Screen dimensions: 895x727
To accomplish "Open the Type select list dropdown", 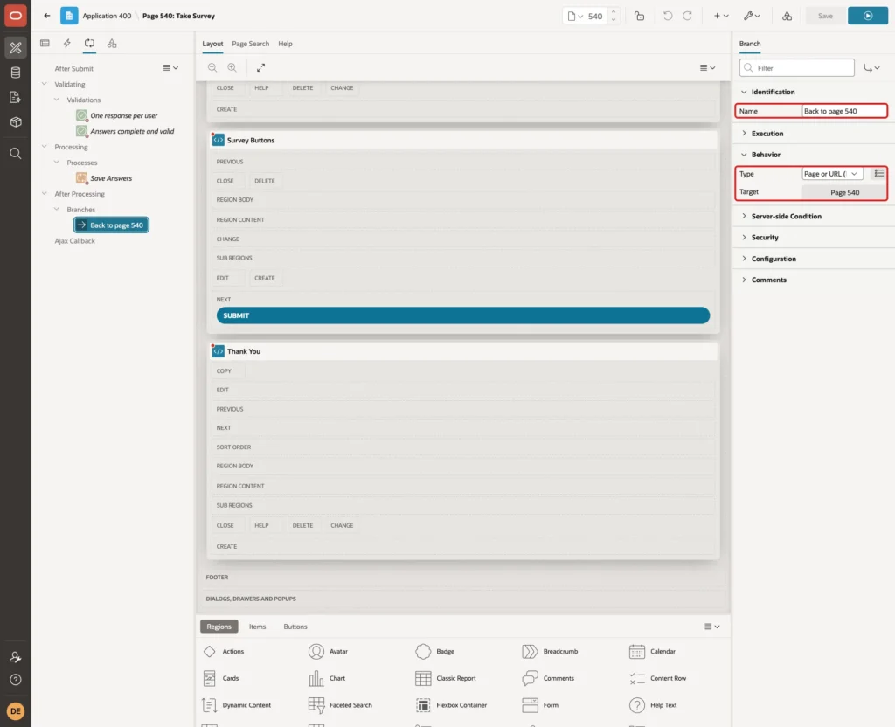I will [832, 174].
